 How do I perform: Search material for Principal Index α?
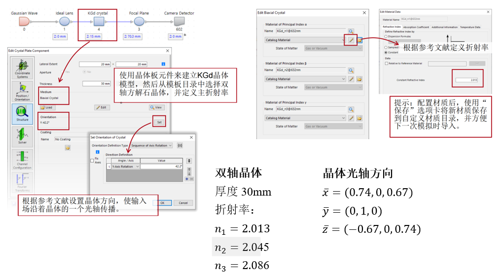[x=351, y=31]
